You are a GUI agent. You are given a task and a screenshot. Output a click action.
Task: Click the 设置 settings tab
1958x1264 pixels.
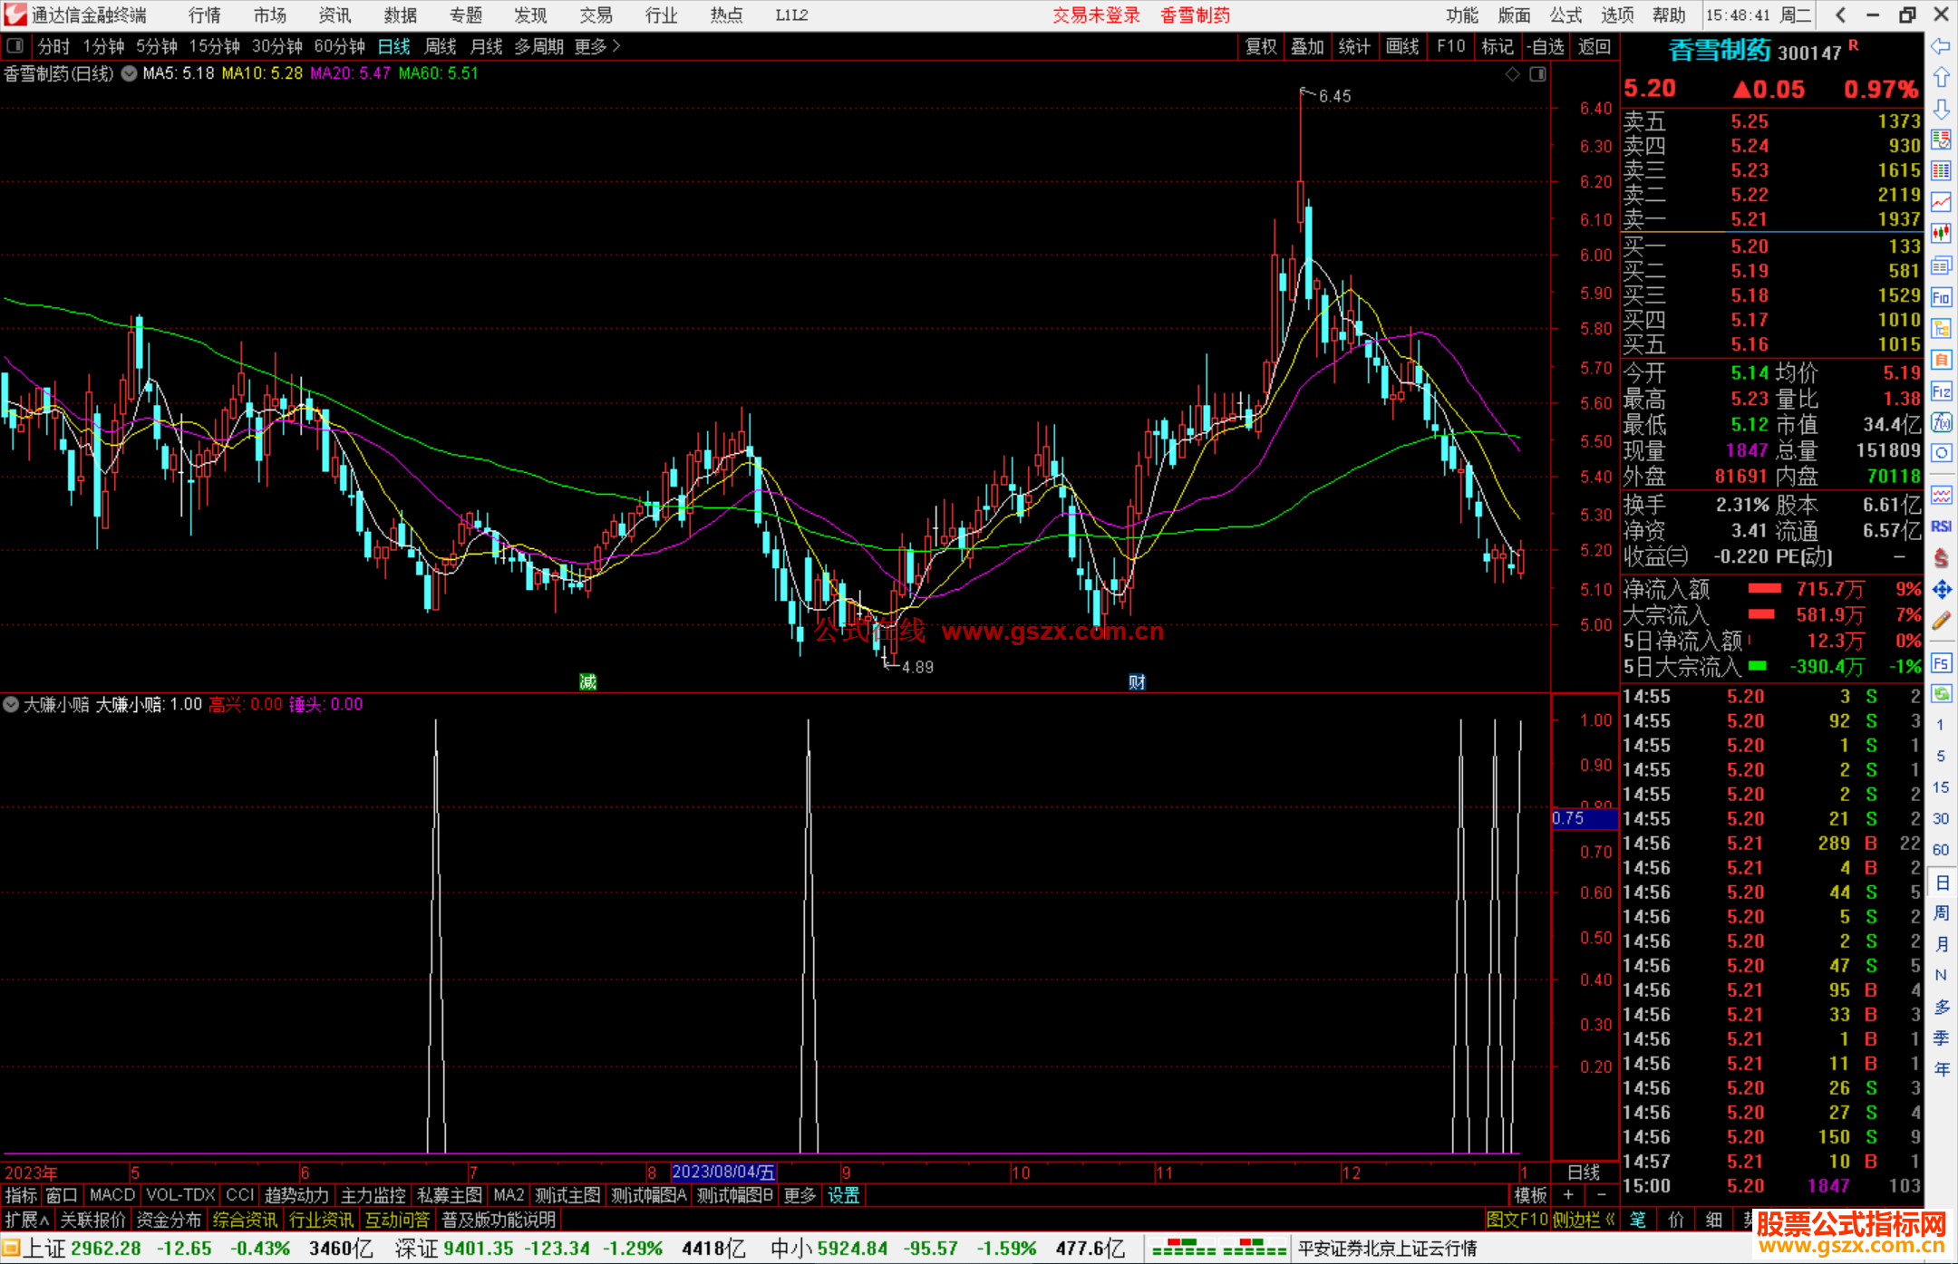point(843,1195)
